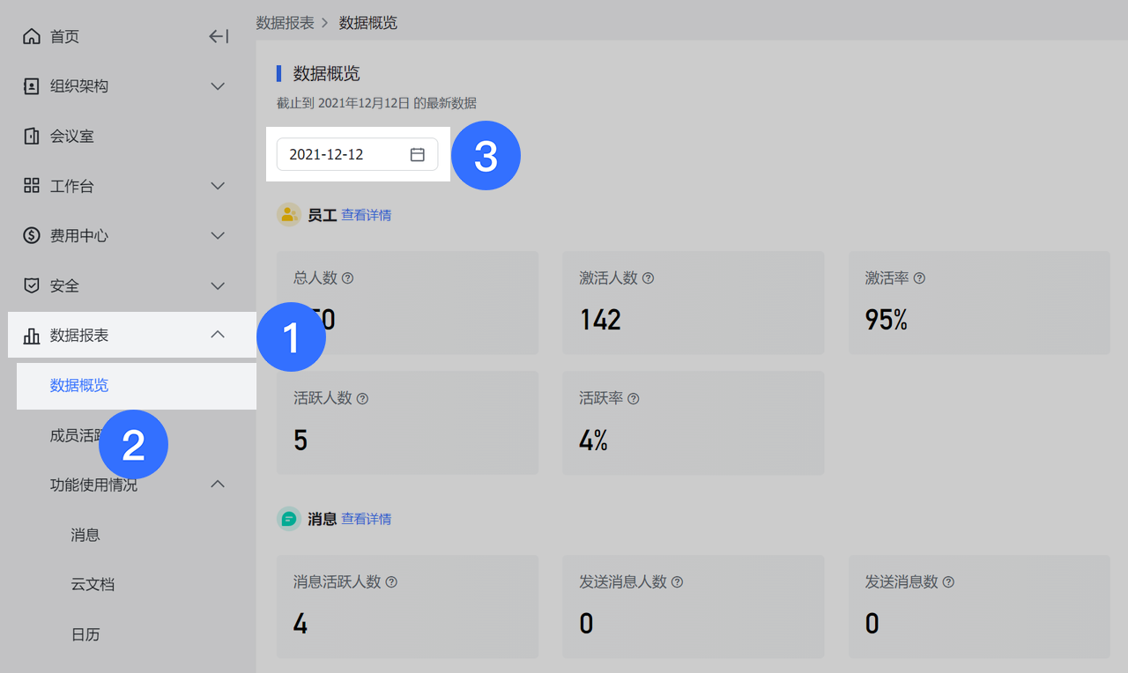The image size is (1128, 673).
Task: Click the collapse sidebar arrow icon
Action: click(219, 36)
